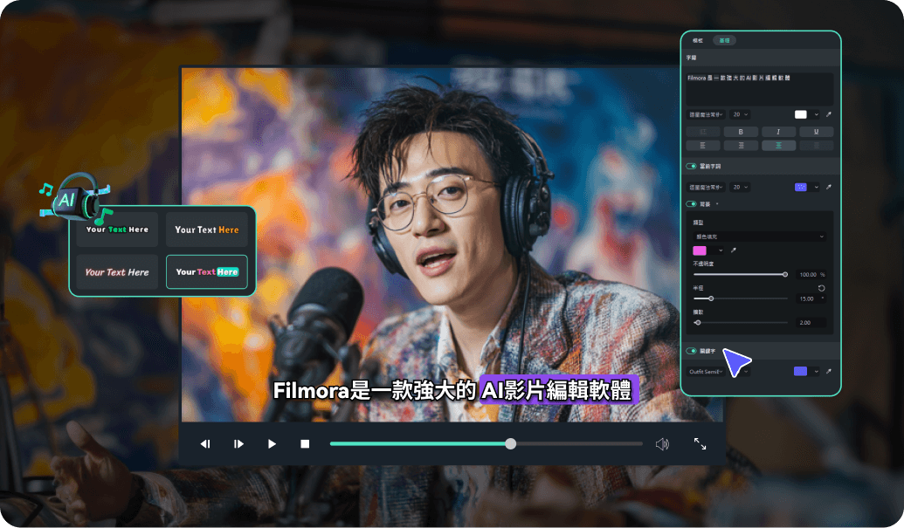Click the background spread slider
904x528 pixels.
741,322
